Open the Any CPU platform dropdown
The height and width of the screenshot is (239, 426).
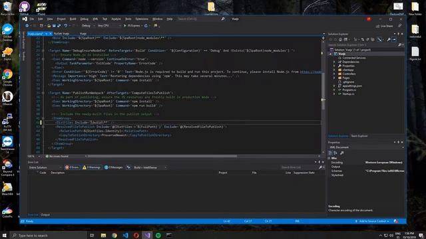pos(109,26)
